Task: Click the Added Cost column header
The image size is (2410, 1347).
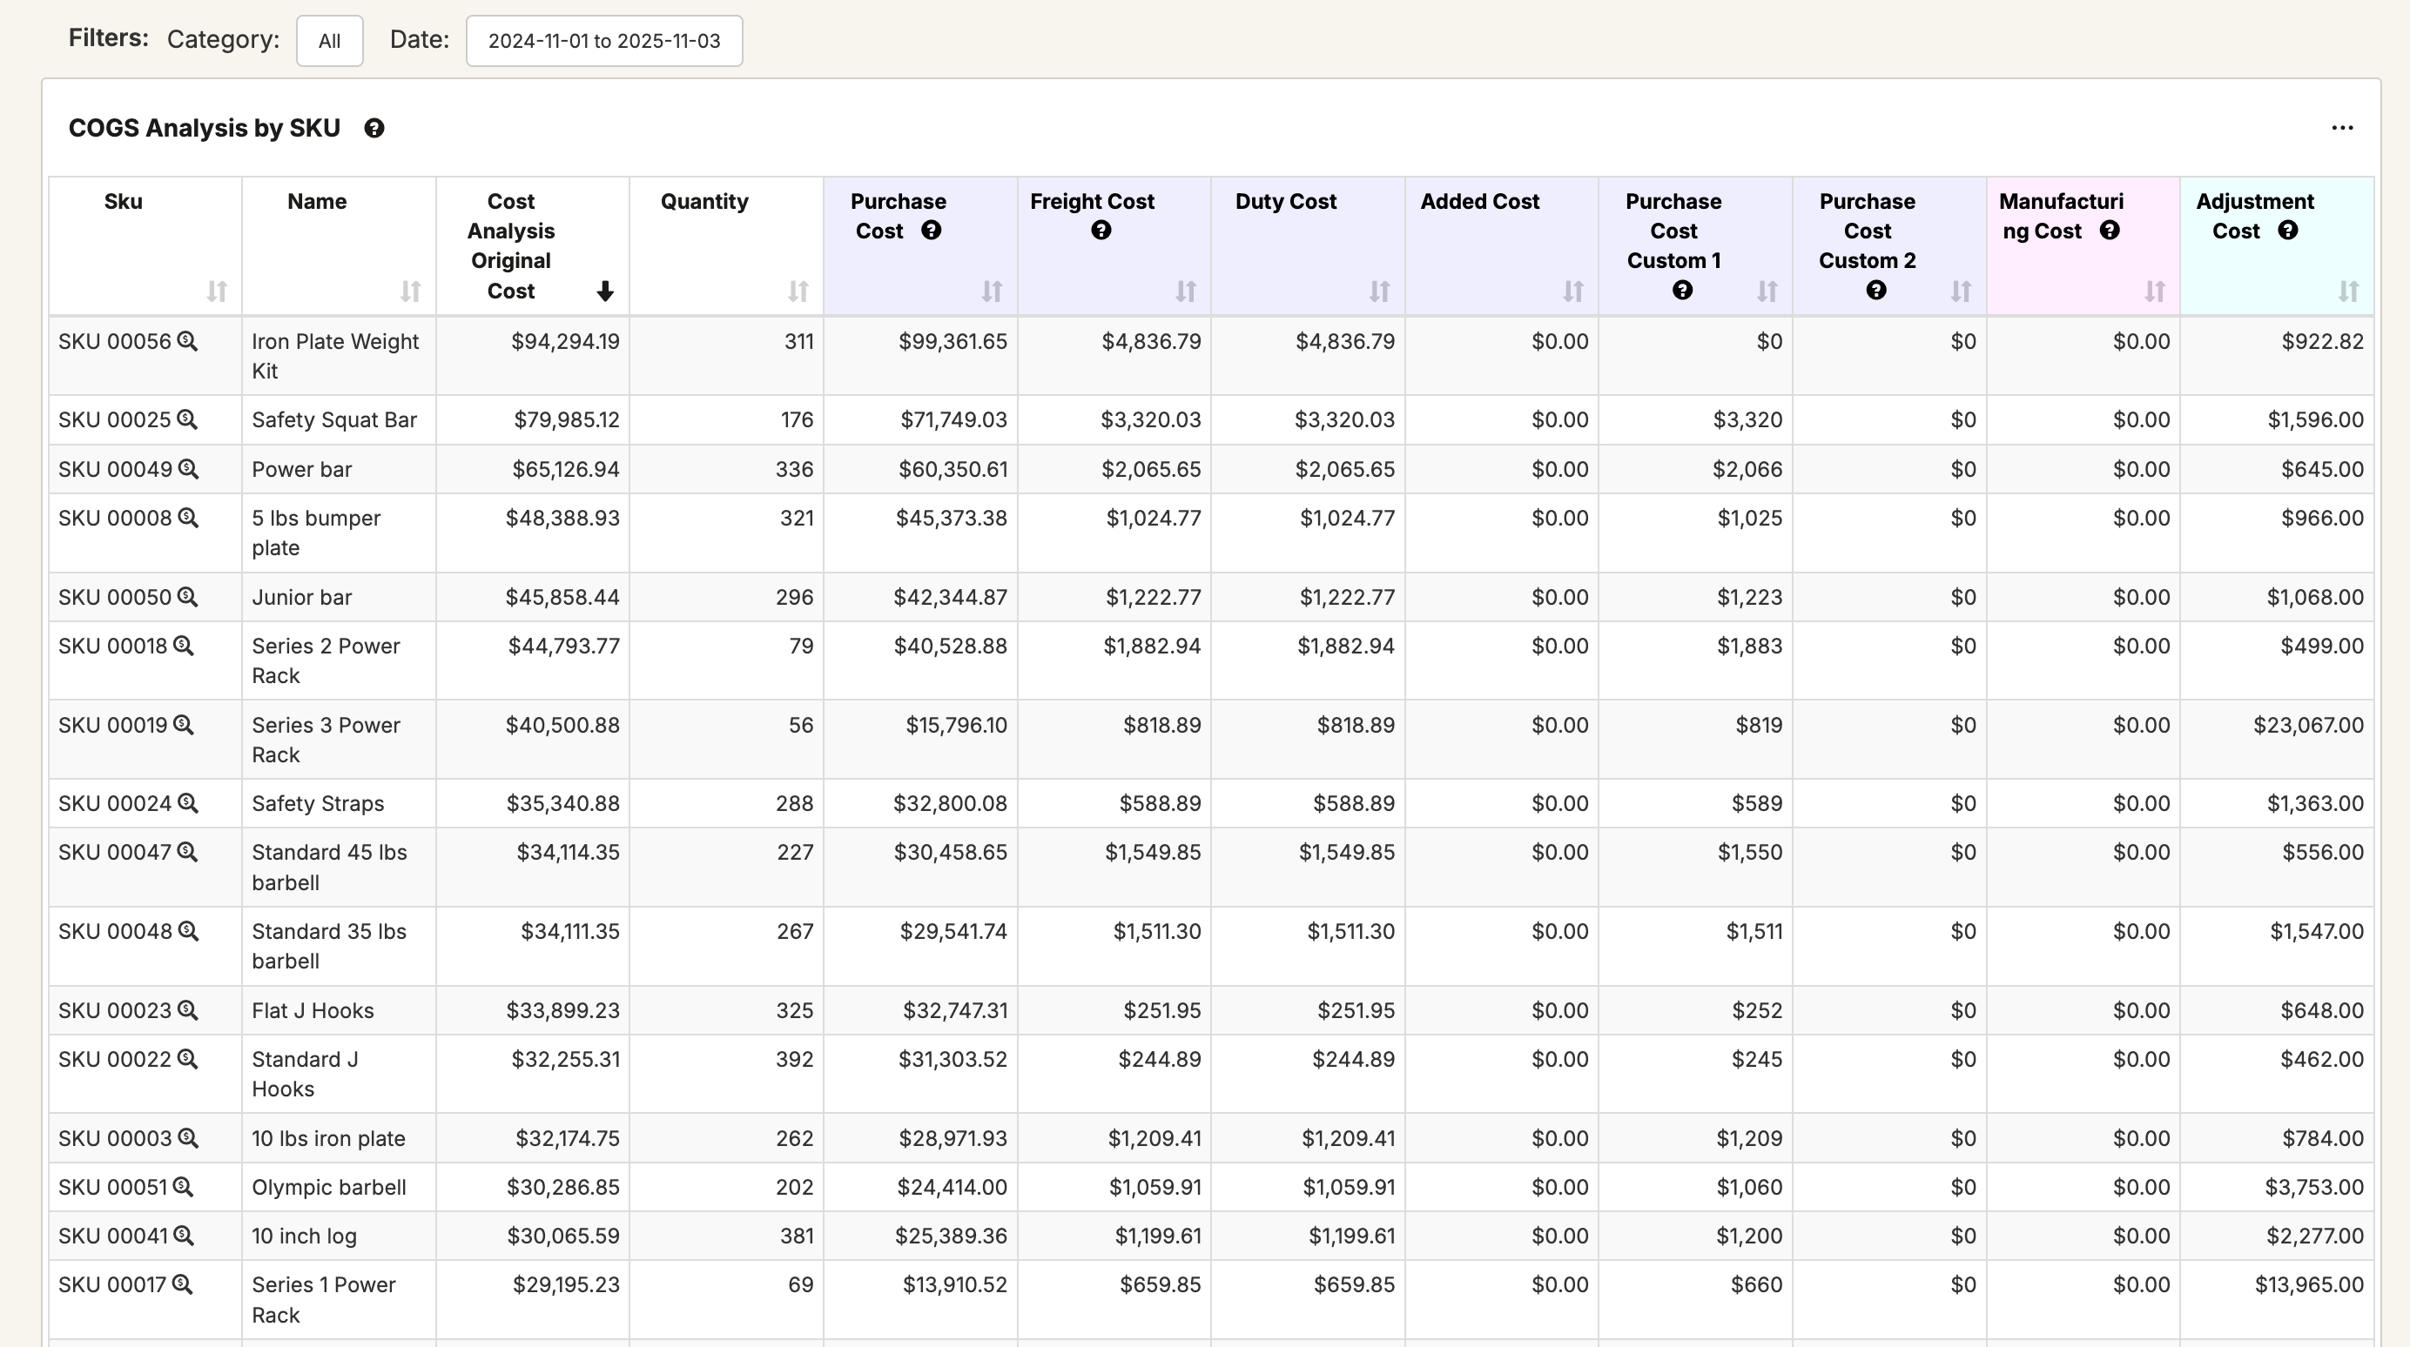Action: coord(1479,202)
